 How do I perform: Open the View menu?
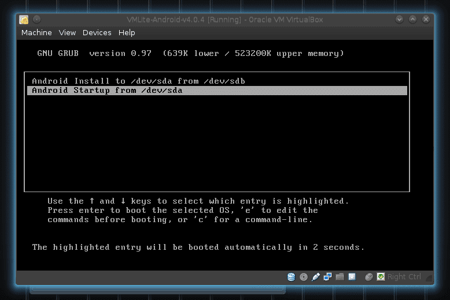tap(67, 33)
